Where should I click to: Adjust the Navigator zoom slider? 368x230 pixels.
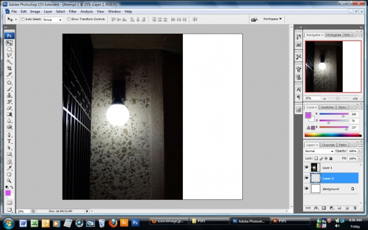point(337,98)
